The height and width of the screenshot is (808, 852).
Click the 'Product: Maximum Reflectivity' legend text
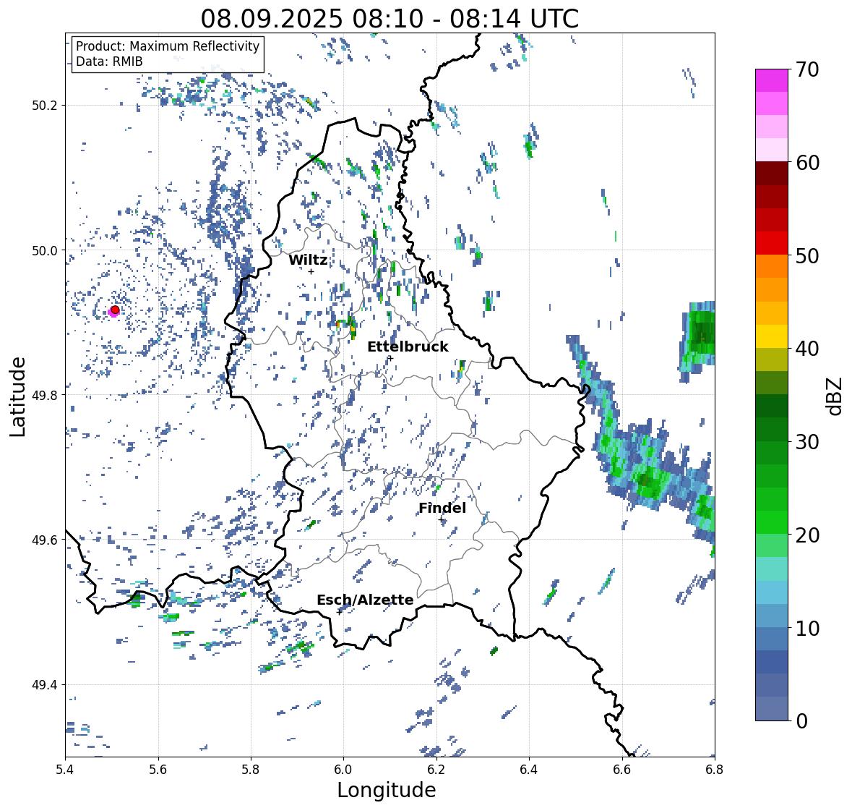point(168,46)
